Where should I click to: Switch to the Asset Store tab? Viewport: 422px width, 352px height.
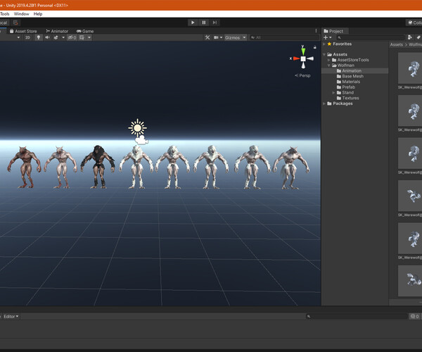(x=23, y=31)
